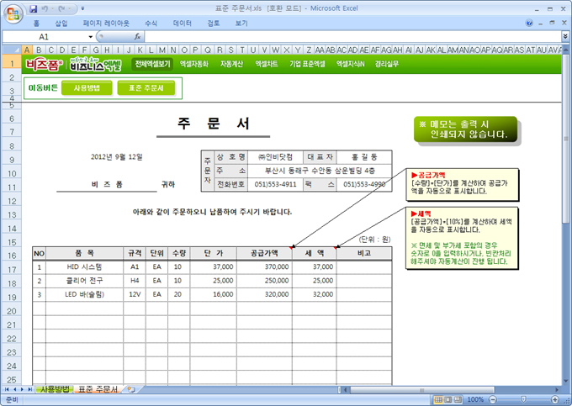
Task: Open the Office button menu
Action: tap(13, 13)
